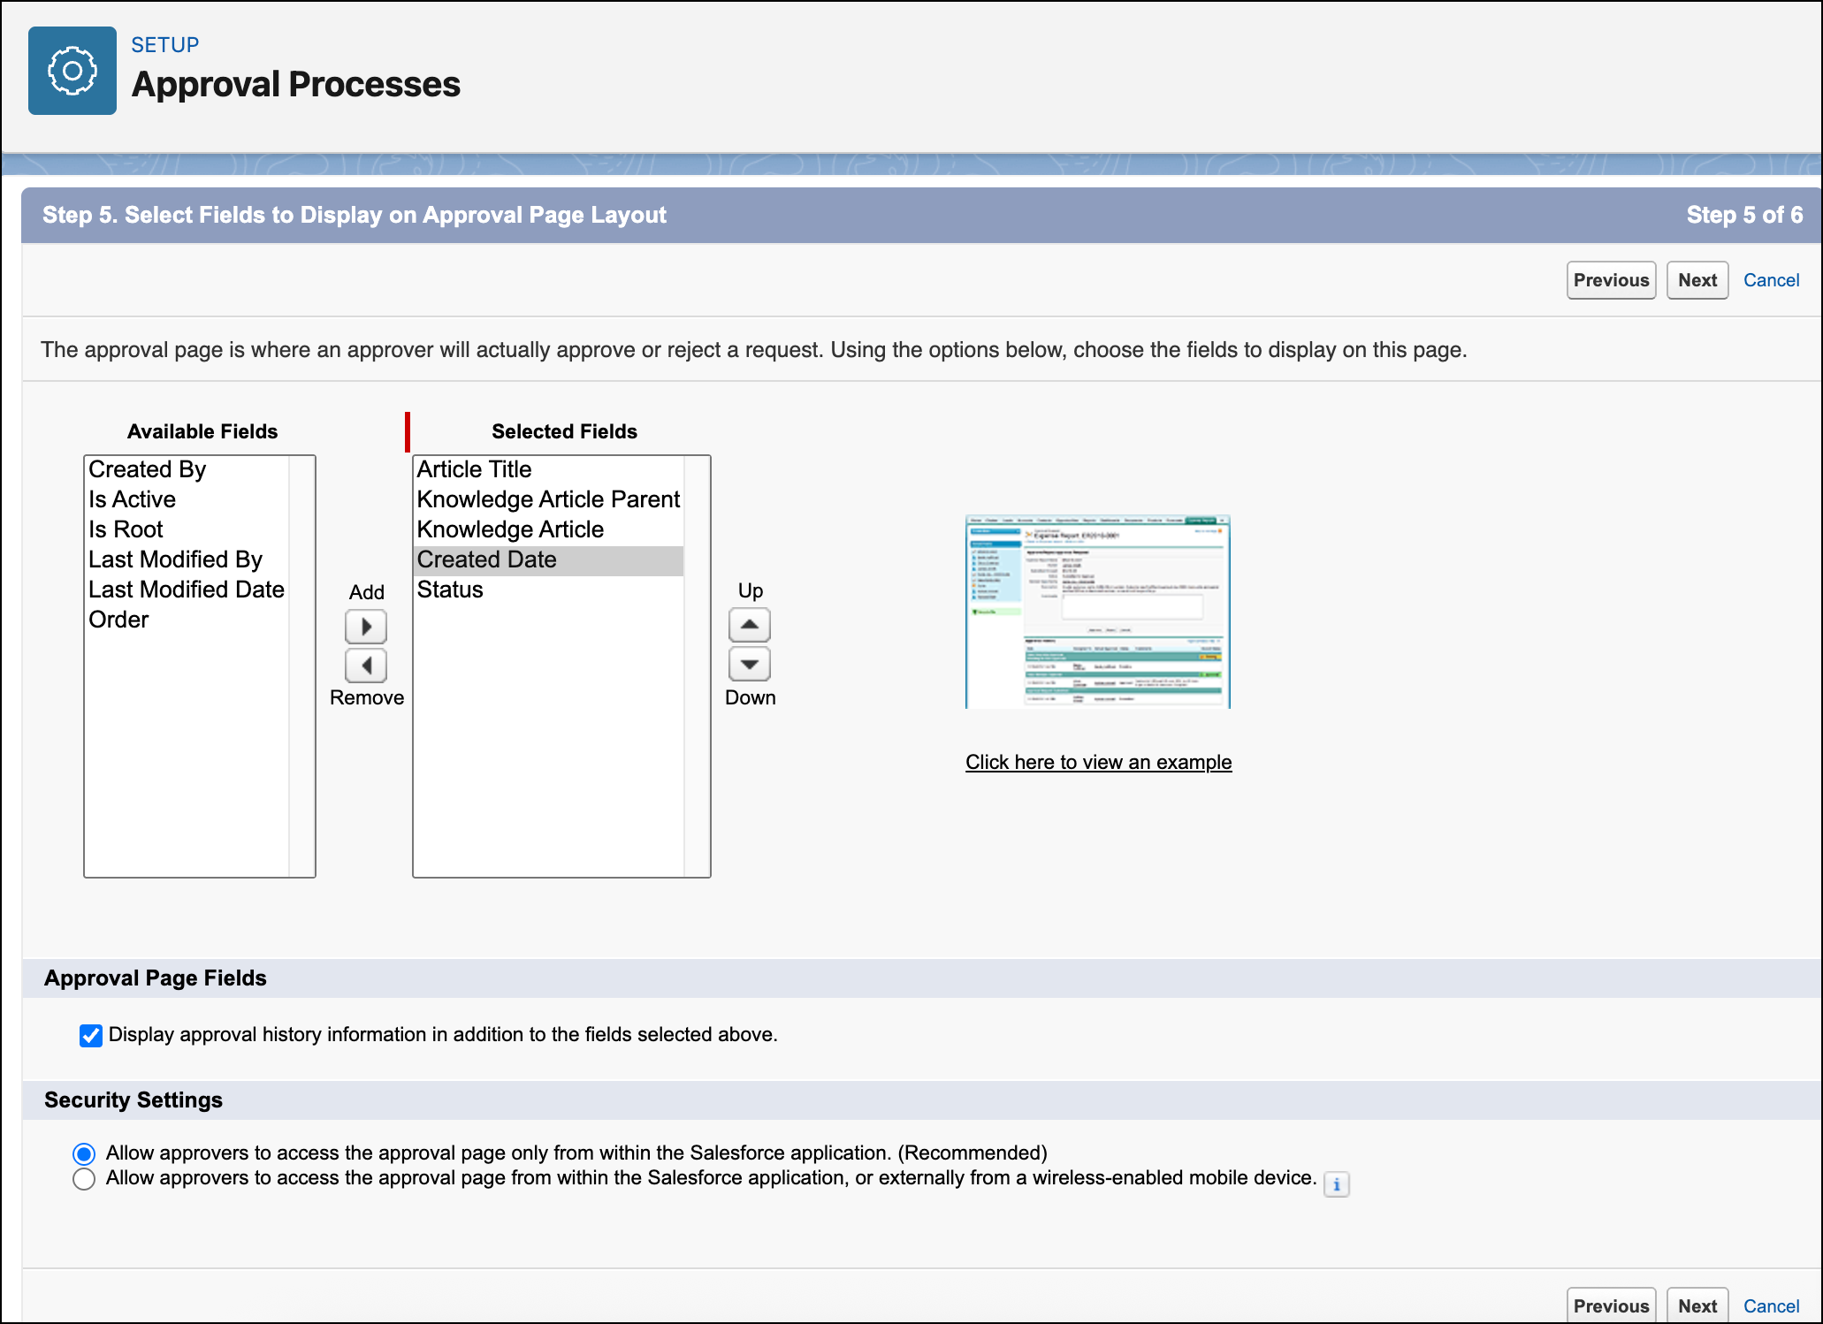Select Last Modified Date in Available Fields
The width and height of the screenshot is (1823, 1324).
click(187, 590)
